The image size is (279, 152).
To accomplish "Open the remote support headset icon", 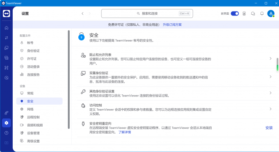I will click(x=7, y=78).
